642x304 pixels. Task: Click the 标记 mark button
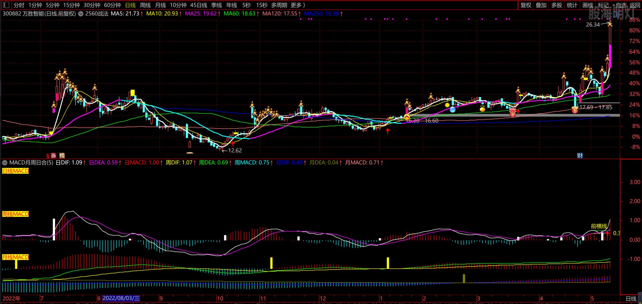(603, 5)
